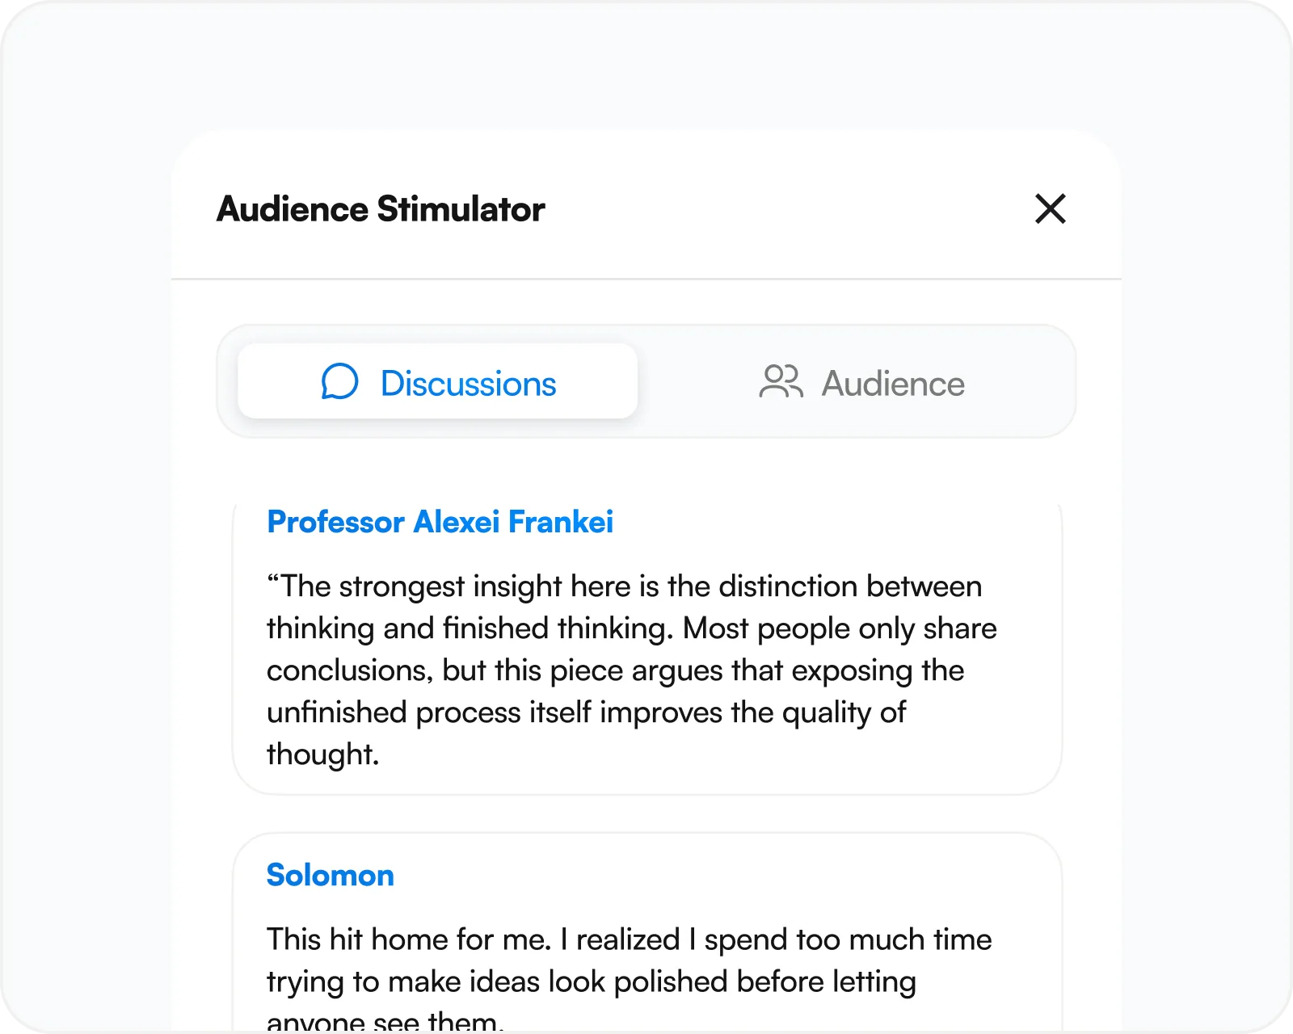Click the Audience tab label text
The height and width of the screenshot is (1034, 1293).
pyautogui.click(x=893, y=383)
